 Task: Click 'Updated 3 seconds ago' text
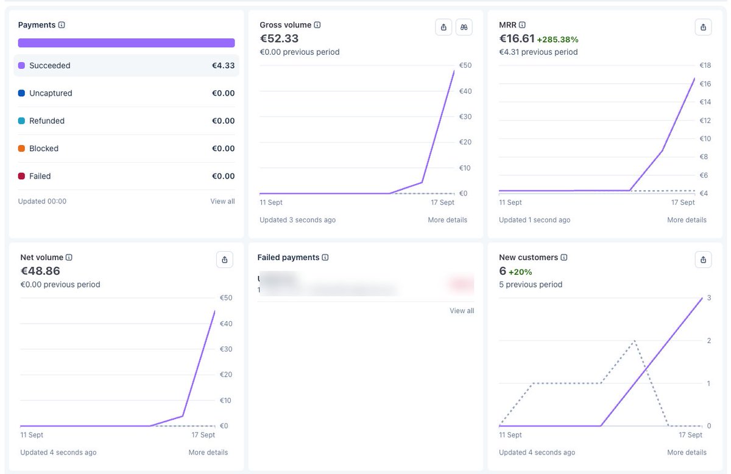click(x=297, y=220)
